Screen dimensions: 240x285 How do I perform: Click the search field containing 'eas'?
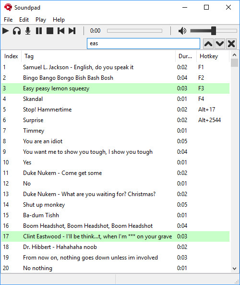coord(144,43)
